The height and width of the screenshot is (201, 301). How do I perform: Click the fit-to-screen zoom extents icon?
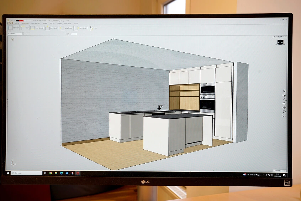pos(284,115)
